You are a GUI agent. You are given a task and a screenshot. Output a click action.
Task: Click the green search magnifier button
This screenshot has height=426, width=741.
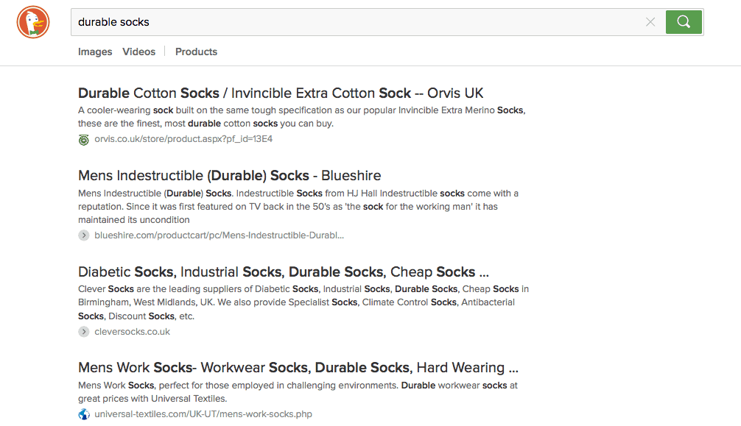pos(684,22)
